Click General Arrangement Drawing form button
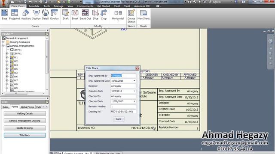Screen dimensions: 275x154 click(25, 121)
